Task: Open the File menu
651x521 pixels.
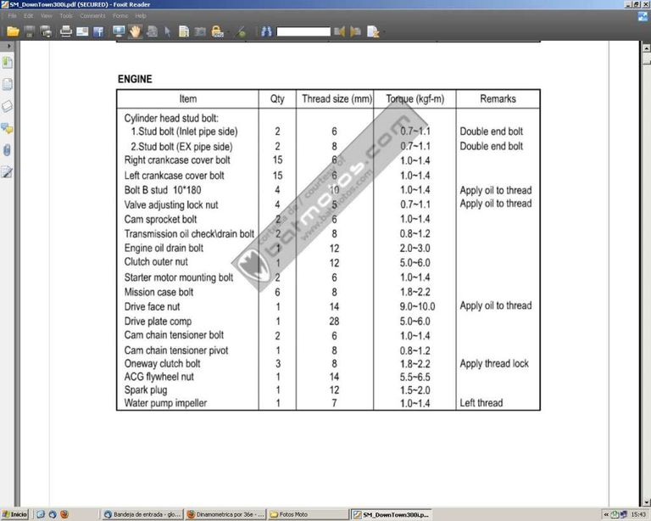Action: click(12, 15)
